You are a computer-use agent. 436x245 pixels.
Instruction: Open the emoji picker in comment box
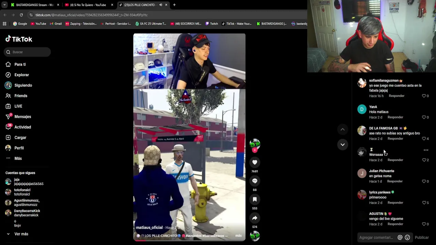tap(407, 238)
